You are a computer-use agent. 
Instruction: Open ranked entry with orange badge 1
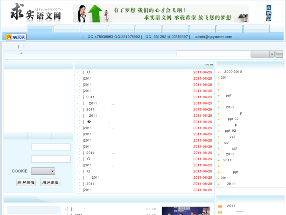click(231, 206)
